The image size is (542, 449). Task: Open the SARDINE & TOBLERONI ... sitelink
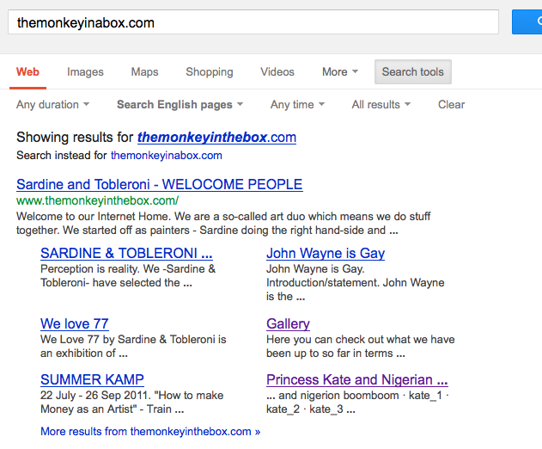[126, 254]
